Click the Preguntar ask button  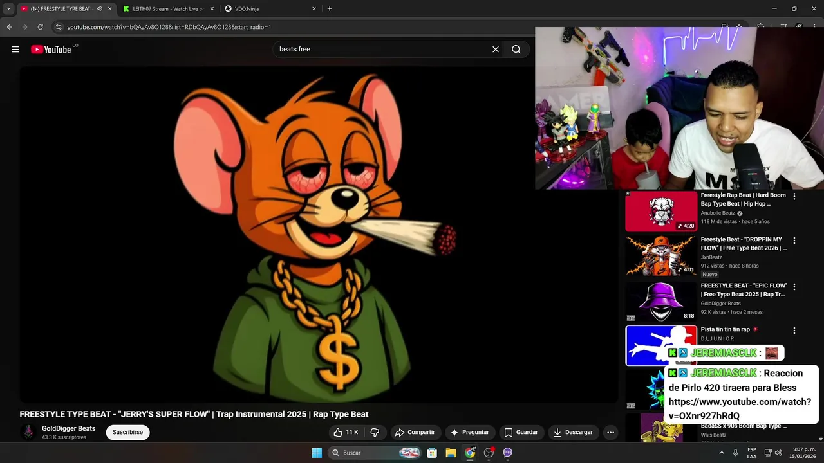[x=469, y=432]
